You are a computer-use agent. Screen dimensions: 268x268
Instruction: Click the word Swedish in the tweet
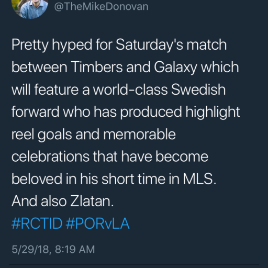[198, 90]
